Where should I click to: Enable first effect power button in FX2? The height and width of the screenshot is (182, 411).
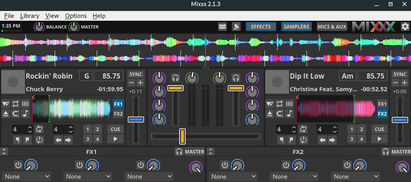(225, 165)
